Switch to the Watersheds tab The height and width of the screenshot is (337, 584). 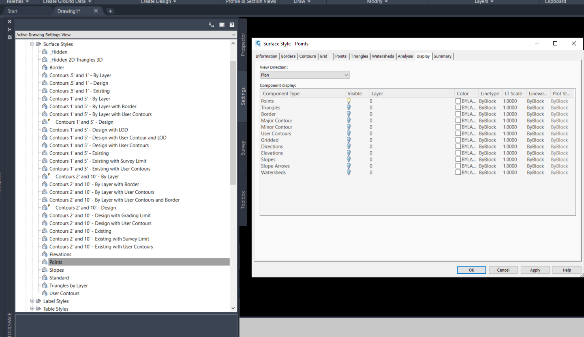pyautogui.click(x=383, y=56)
